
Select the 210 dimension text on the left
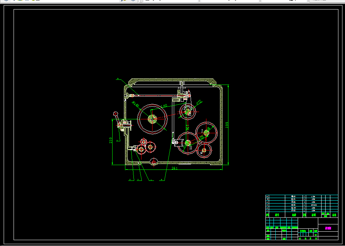point(110,140)
